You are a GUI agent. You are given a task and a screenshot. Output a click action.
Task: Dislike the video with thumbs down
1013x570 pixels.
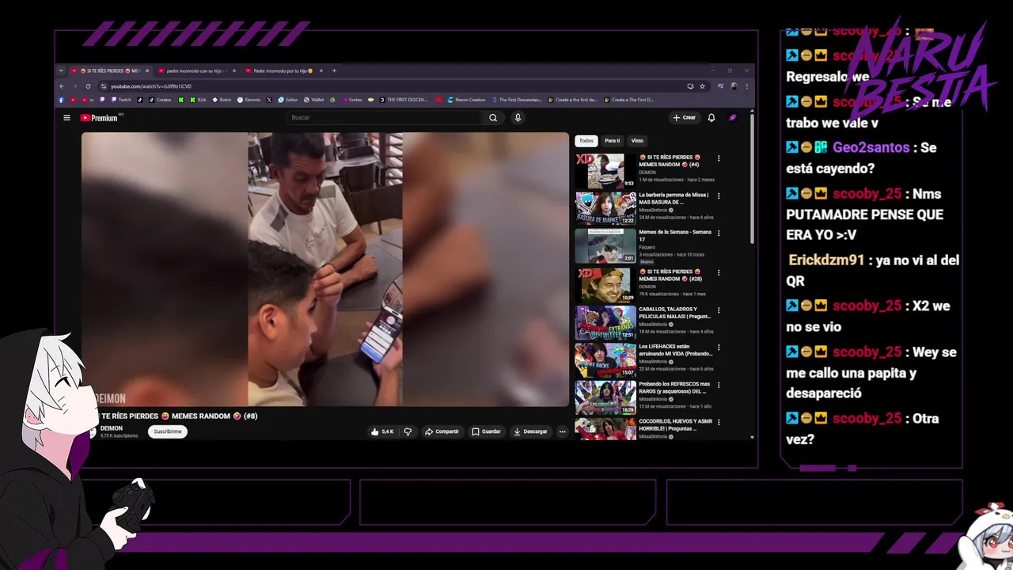[408, 431]
